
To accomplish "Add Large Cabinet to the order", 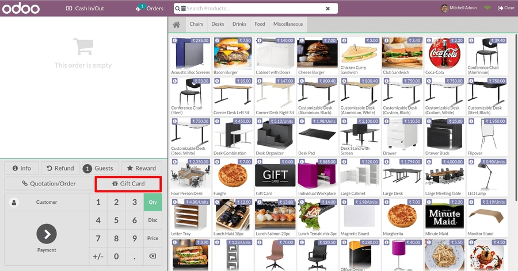I will coord(360,177).
